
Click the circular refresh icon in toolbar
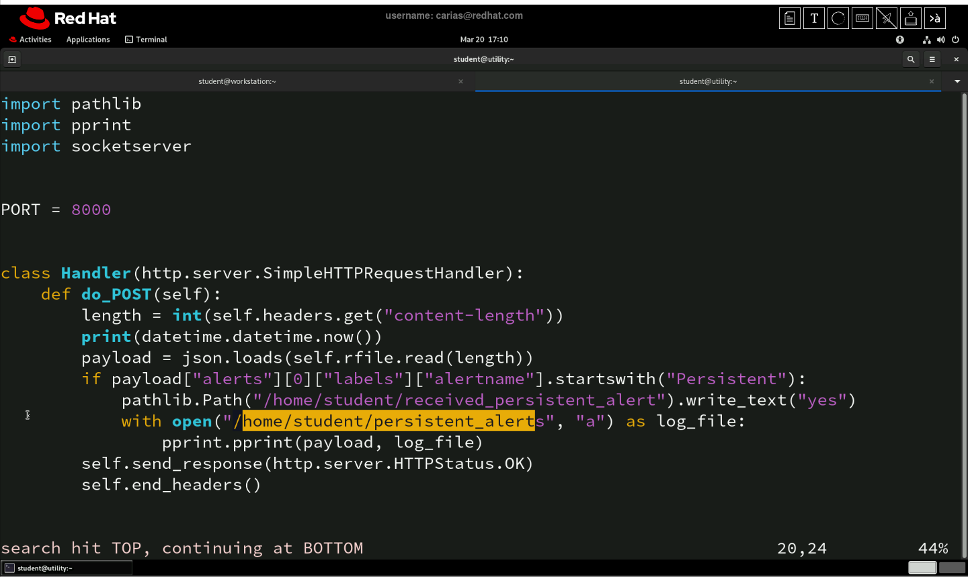point(838,18)
